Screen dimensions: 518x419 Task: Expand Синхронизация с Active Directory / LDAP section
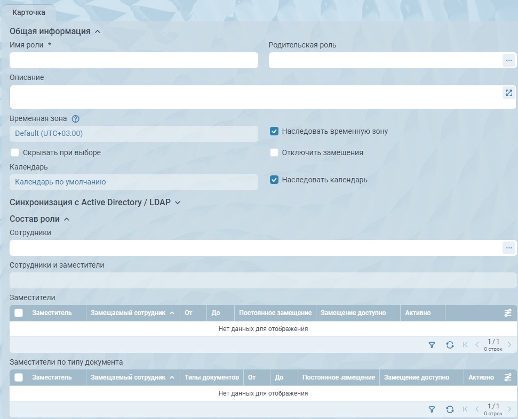[x=178, y=203]
